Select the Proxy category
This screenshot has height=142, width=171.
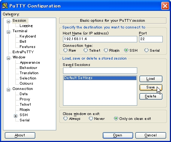coord(25,99)
